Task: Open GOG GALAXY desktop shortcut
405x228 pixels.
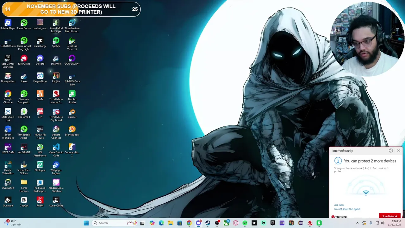Action: coord(72,60)
